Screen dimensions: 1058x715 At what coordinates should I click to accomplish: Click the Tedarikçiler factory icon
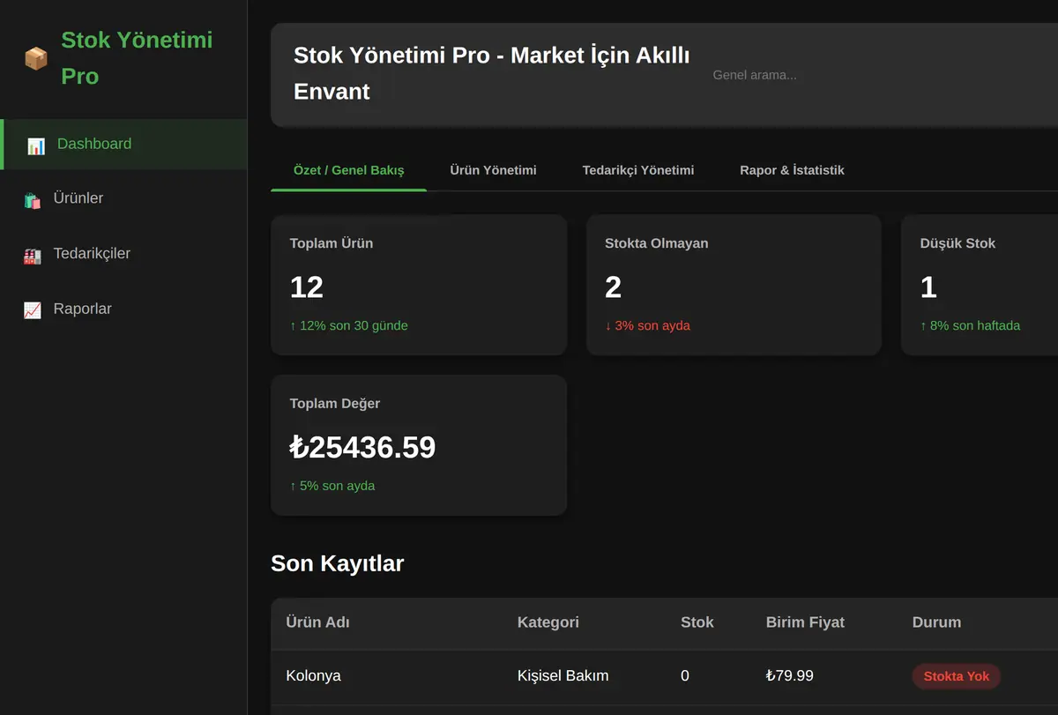pos(33,256)
